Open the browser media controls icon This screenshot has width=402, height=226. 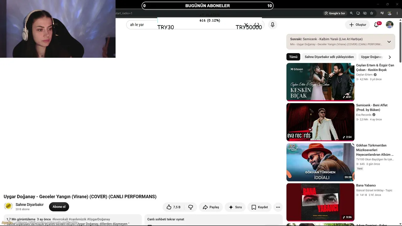click(x=382, y=13)
